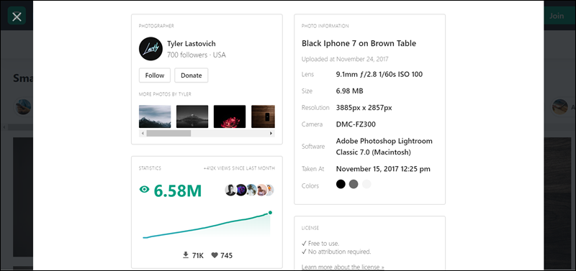Open Learn more about the license link
Viewport: 576px width, 271px height.
click(x=343, y=267)
